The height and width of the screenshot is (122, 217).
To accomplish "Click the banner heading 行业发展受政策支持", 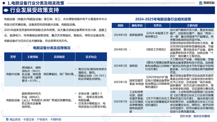I will (34, 10).
